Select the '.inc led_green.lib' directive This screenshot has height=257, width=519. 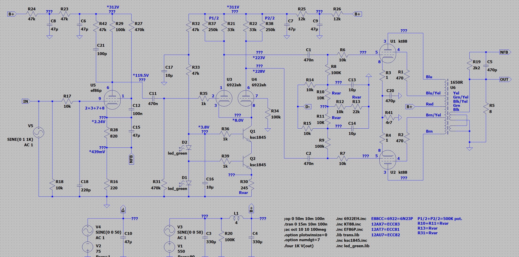353,246
